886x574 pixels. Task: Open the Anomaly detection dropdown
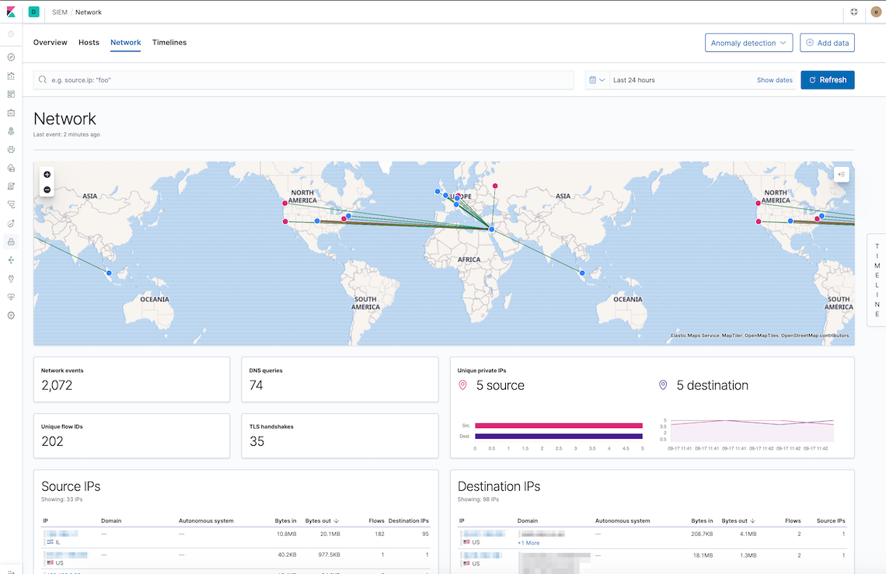click(748, 43)
